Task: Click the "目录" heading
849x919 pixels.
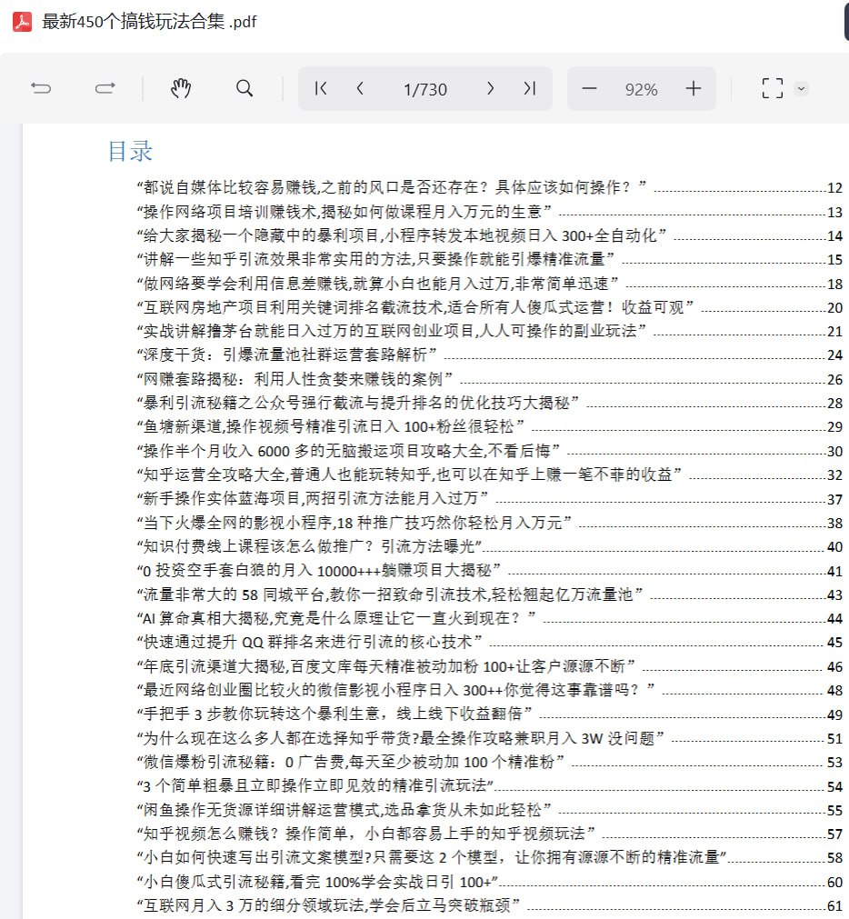Action: pos(130,151)
